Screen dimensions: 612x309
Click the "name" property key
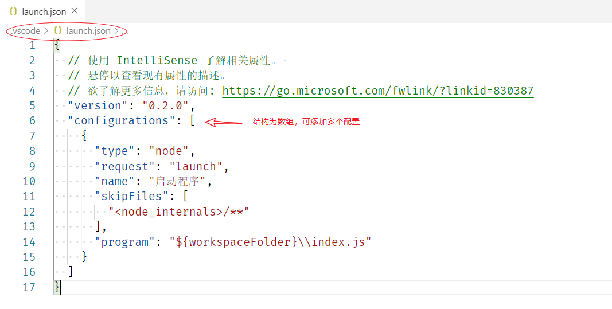point(115,181)
